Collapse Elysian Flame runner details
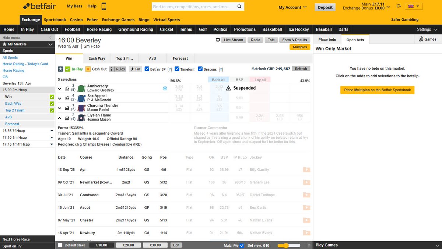 tap(60, 118)
